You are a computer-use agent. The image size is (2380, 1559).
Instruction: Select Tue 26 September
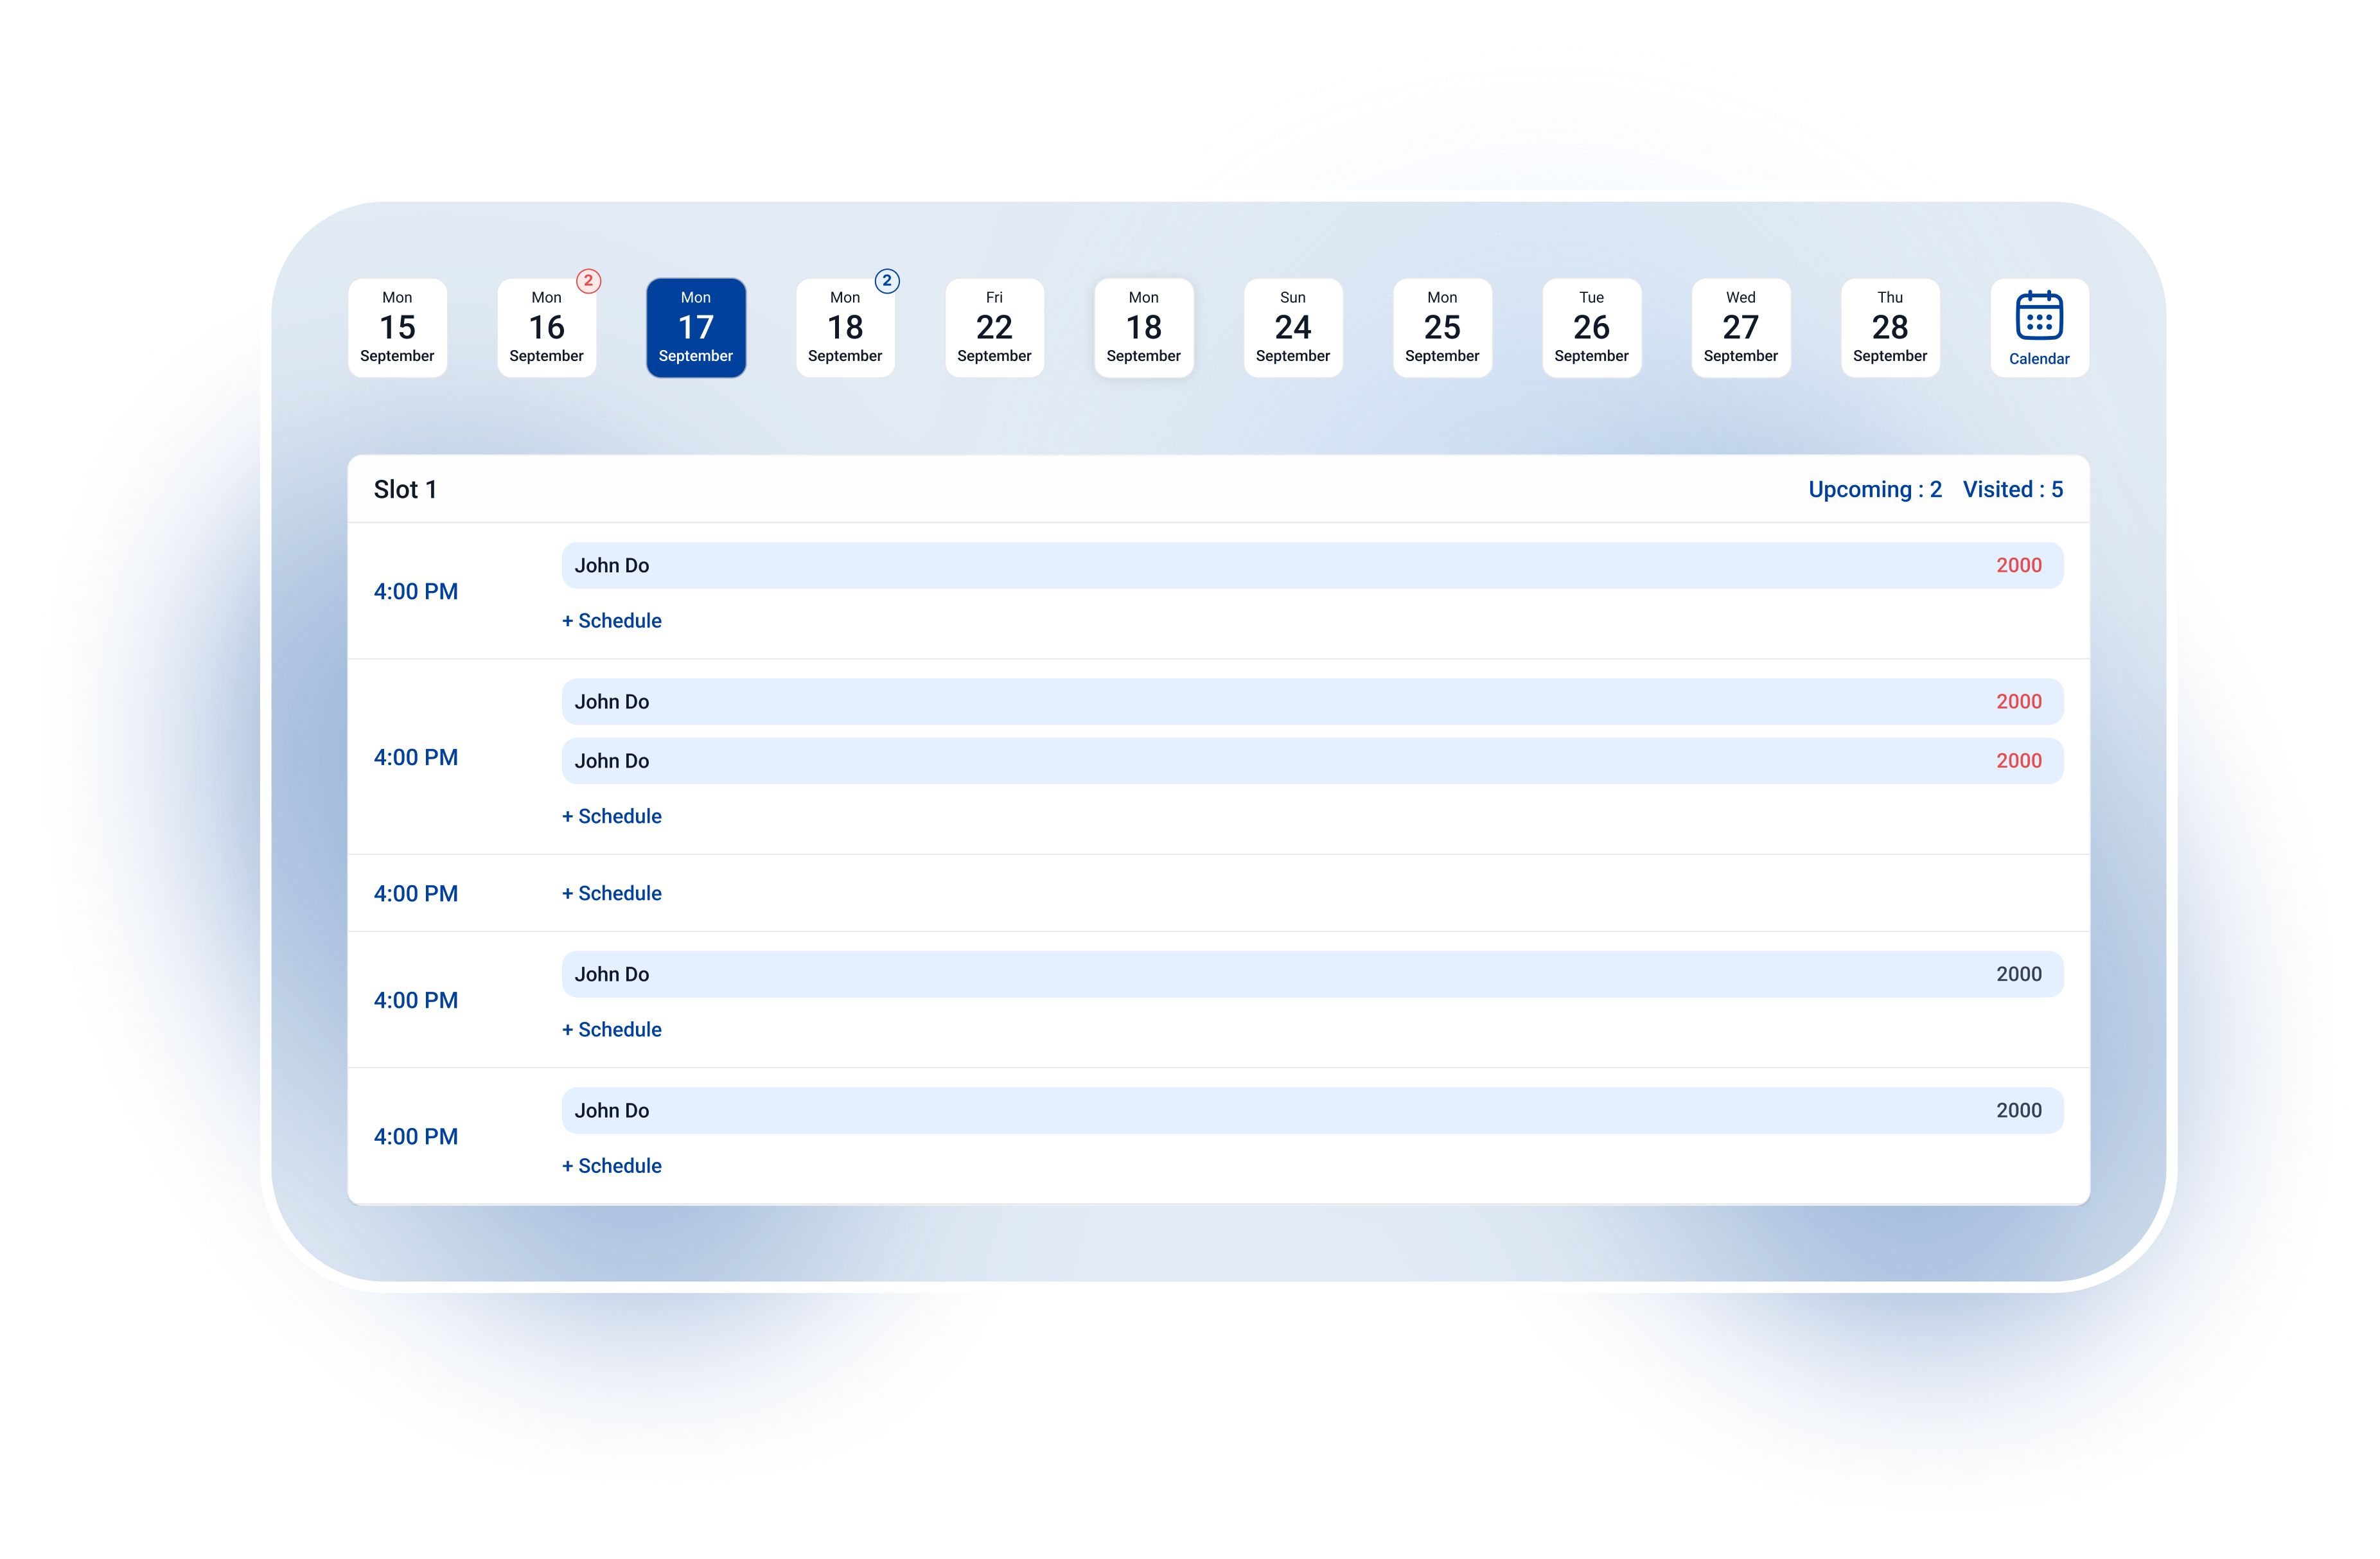pos(1590,328)
